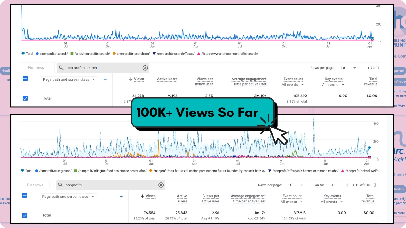Click the plus icon in the nonprofit/ report
Screen dimensions: 406x228
tap(121, 197)
